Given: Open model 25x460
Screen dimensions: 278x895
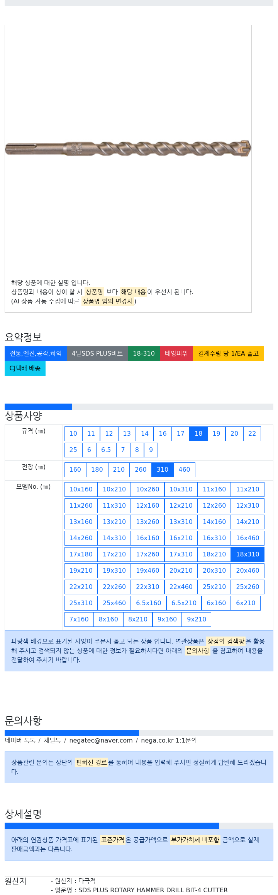Looking at the screenshot, I should click(x=114, y=603).
